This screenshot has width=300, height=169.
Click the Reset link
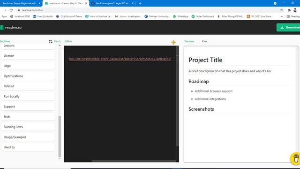coord(57,41)
